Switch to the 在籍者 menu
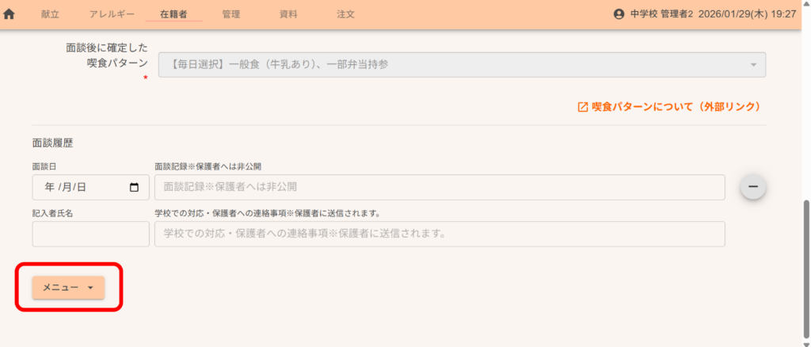The width and height of the screenshot is (811, 347). click(x=173, y=14)
